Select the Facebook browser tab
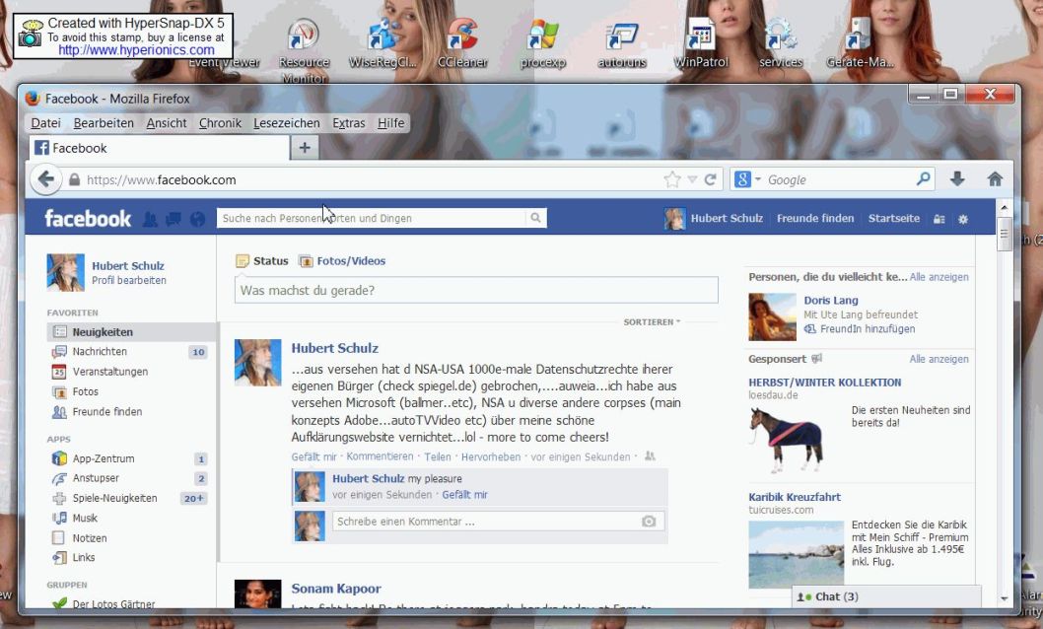The height and width of the screenshot is (629, 1043). coord(160,148)
